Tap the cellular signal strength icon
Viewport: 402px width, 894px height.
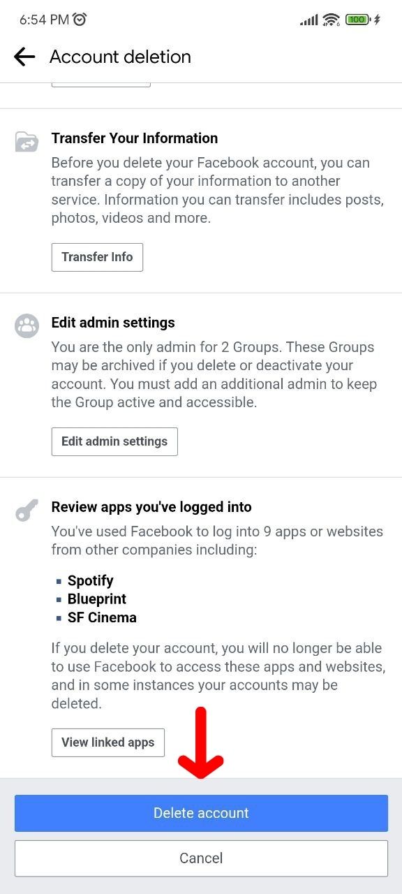[309, 20]
